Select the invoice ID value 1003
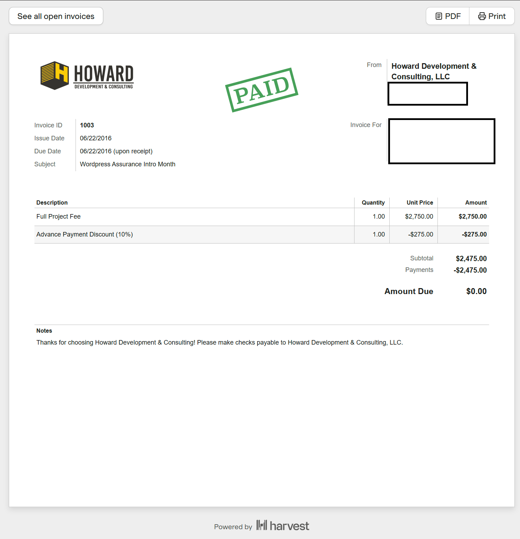Image resolution: width=520 pixels, height=539 pixels. [x=87, y=125]
